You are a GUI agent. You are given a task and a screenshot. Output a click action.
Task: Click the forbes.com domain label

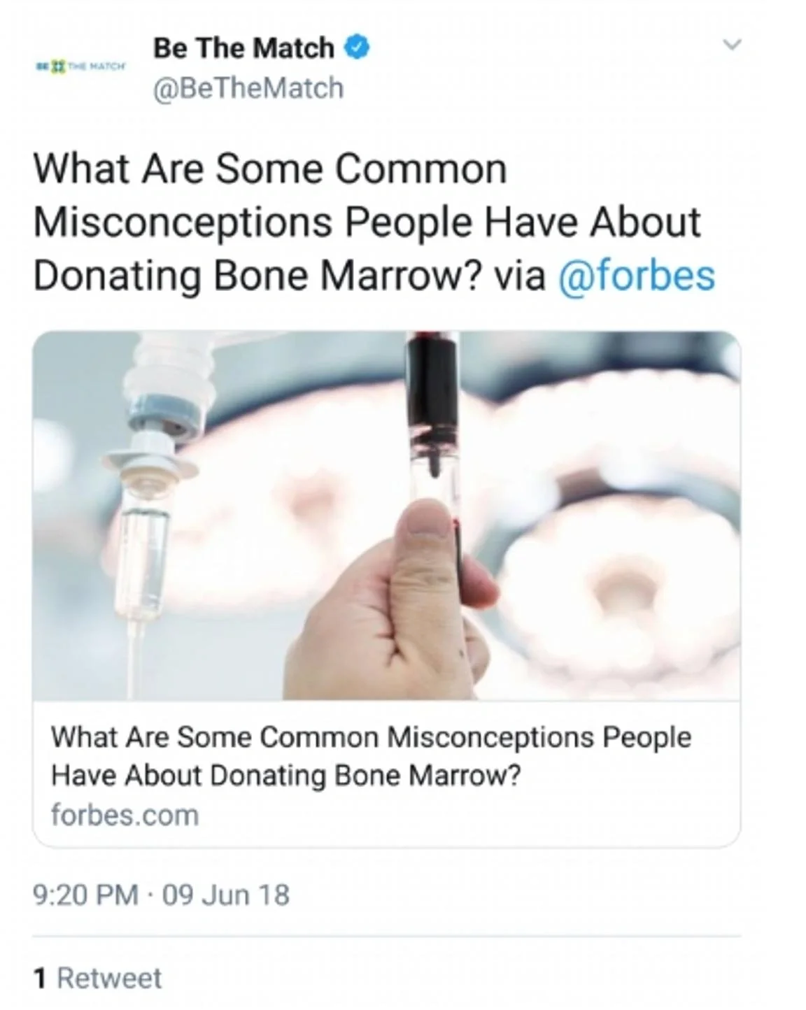125,816
